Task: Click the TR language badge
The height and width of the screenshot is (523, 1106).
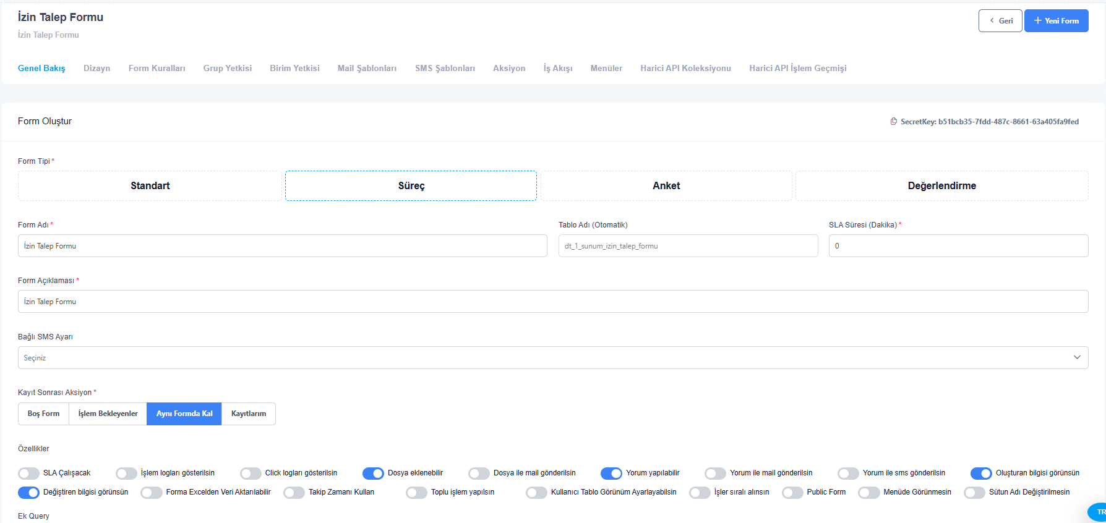Action: tap(1099, 512)
